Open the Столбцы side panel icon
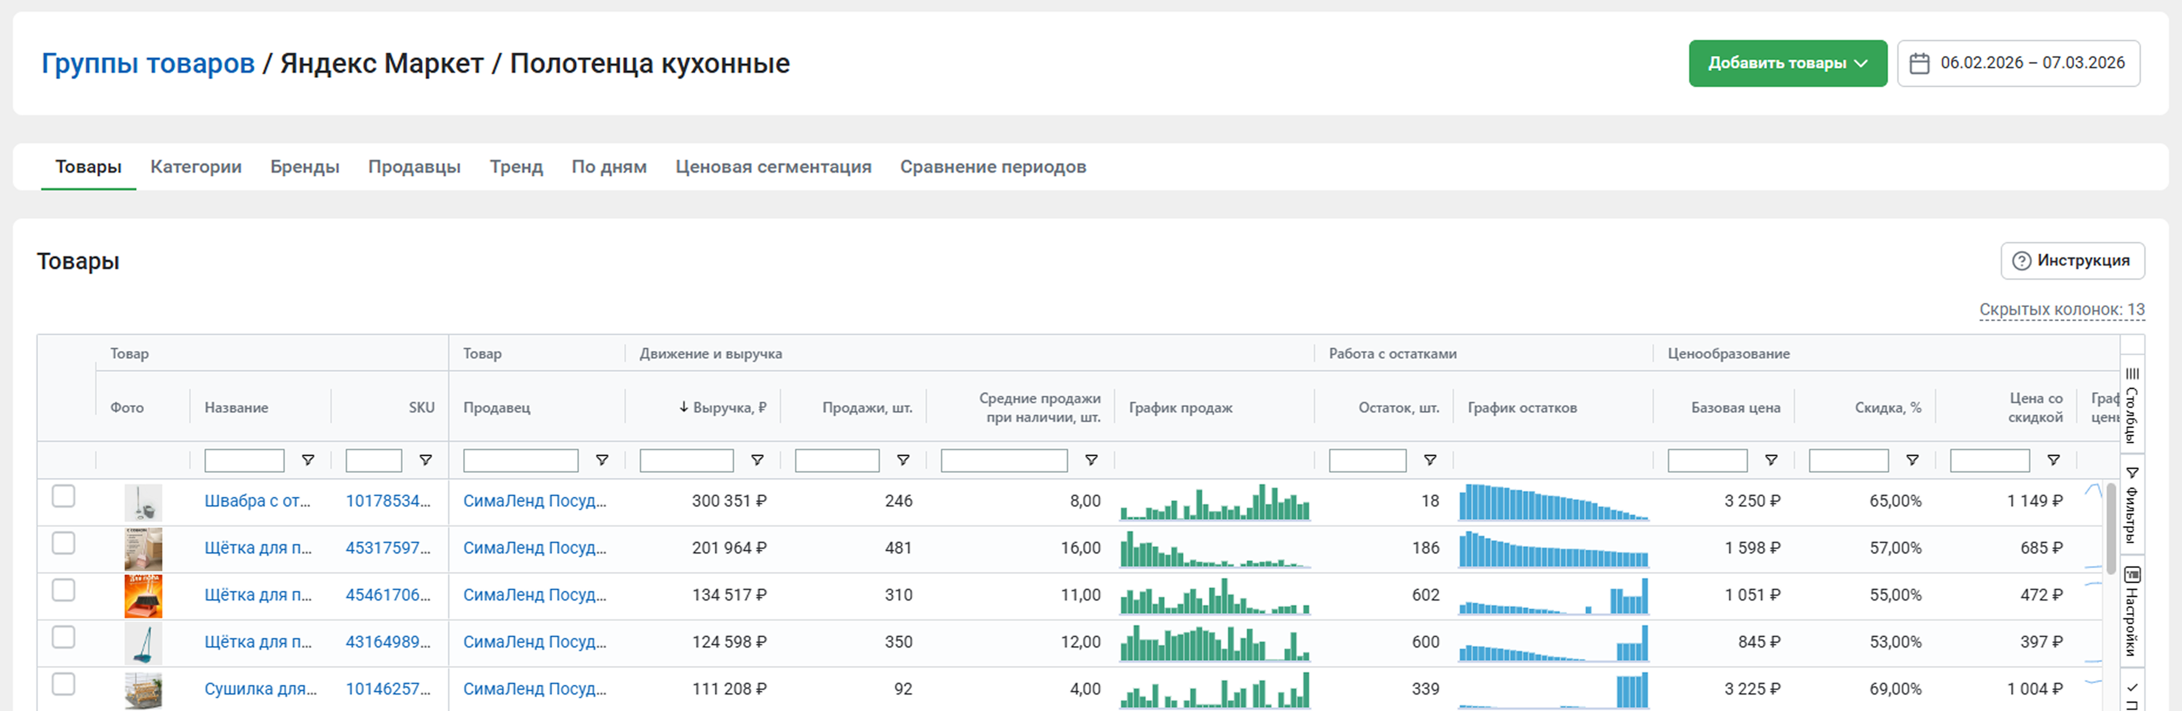 tap(2132, 406)
